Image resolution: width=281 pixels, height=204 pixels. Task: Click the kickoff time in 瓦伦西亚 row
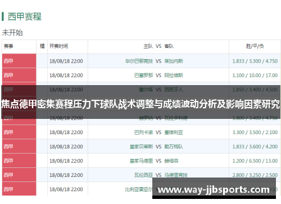(x=66, y=175)
